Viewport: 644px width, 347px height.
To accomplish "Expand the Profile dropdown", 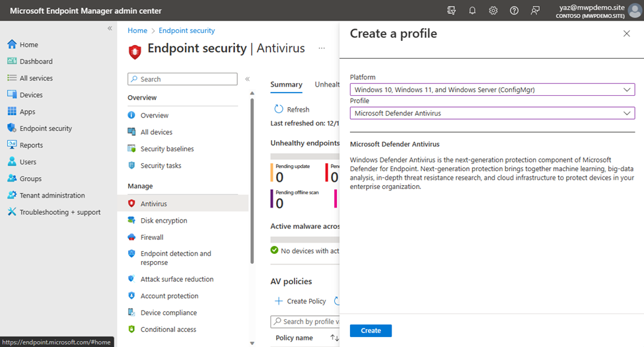I will pos(491,113).
